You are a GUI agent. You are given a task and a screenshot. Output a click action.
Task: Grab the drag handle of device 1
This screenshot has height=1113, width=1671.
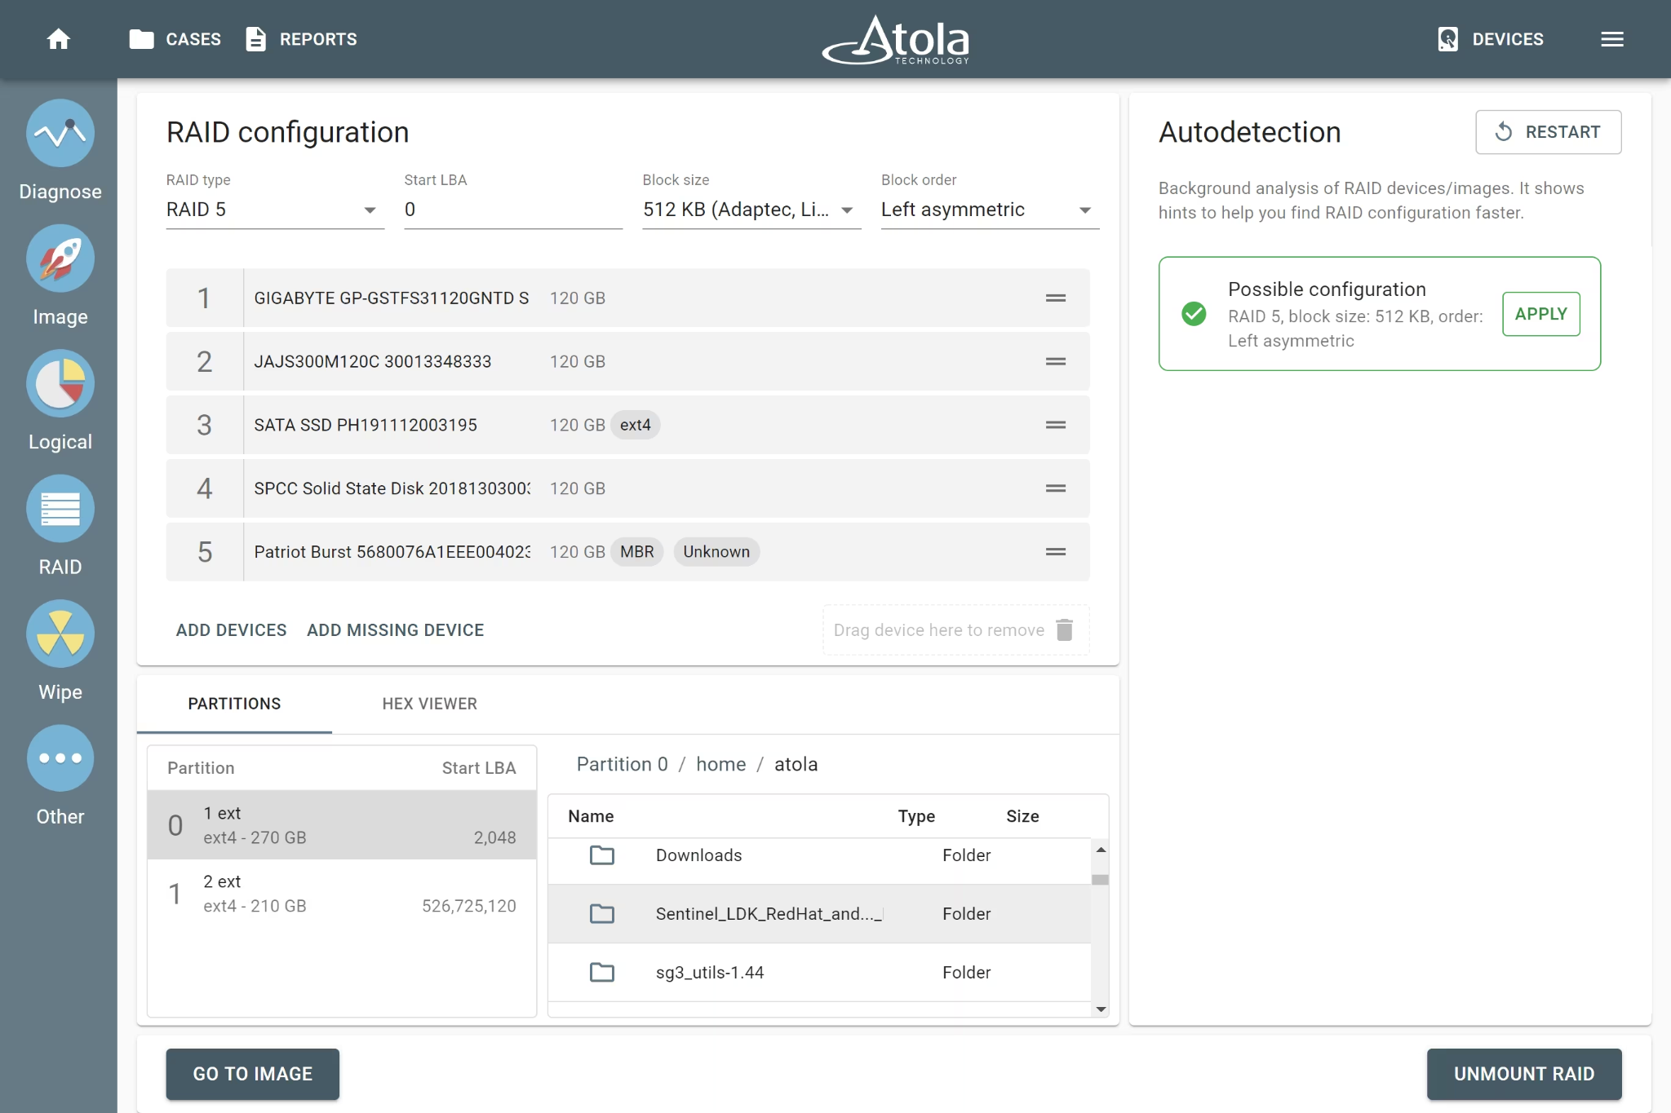(x=1056, y=298)
